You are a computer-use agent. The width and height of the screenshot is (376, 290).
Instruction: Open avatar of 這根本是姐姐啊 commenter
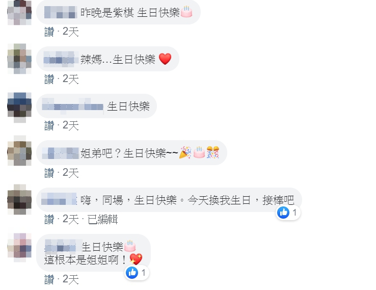point(19,247)
